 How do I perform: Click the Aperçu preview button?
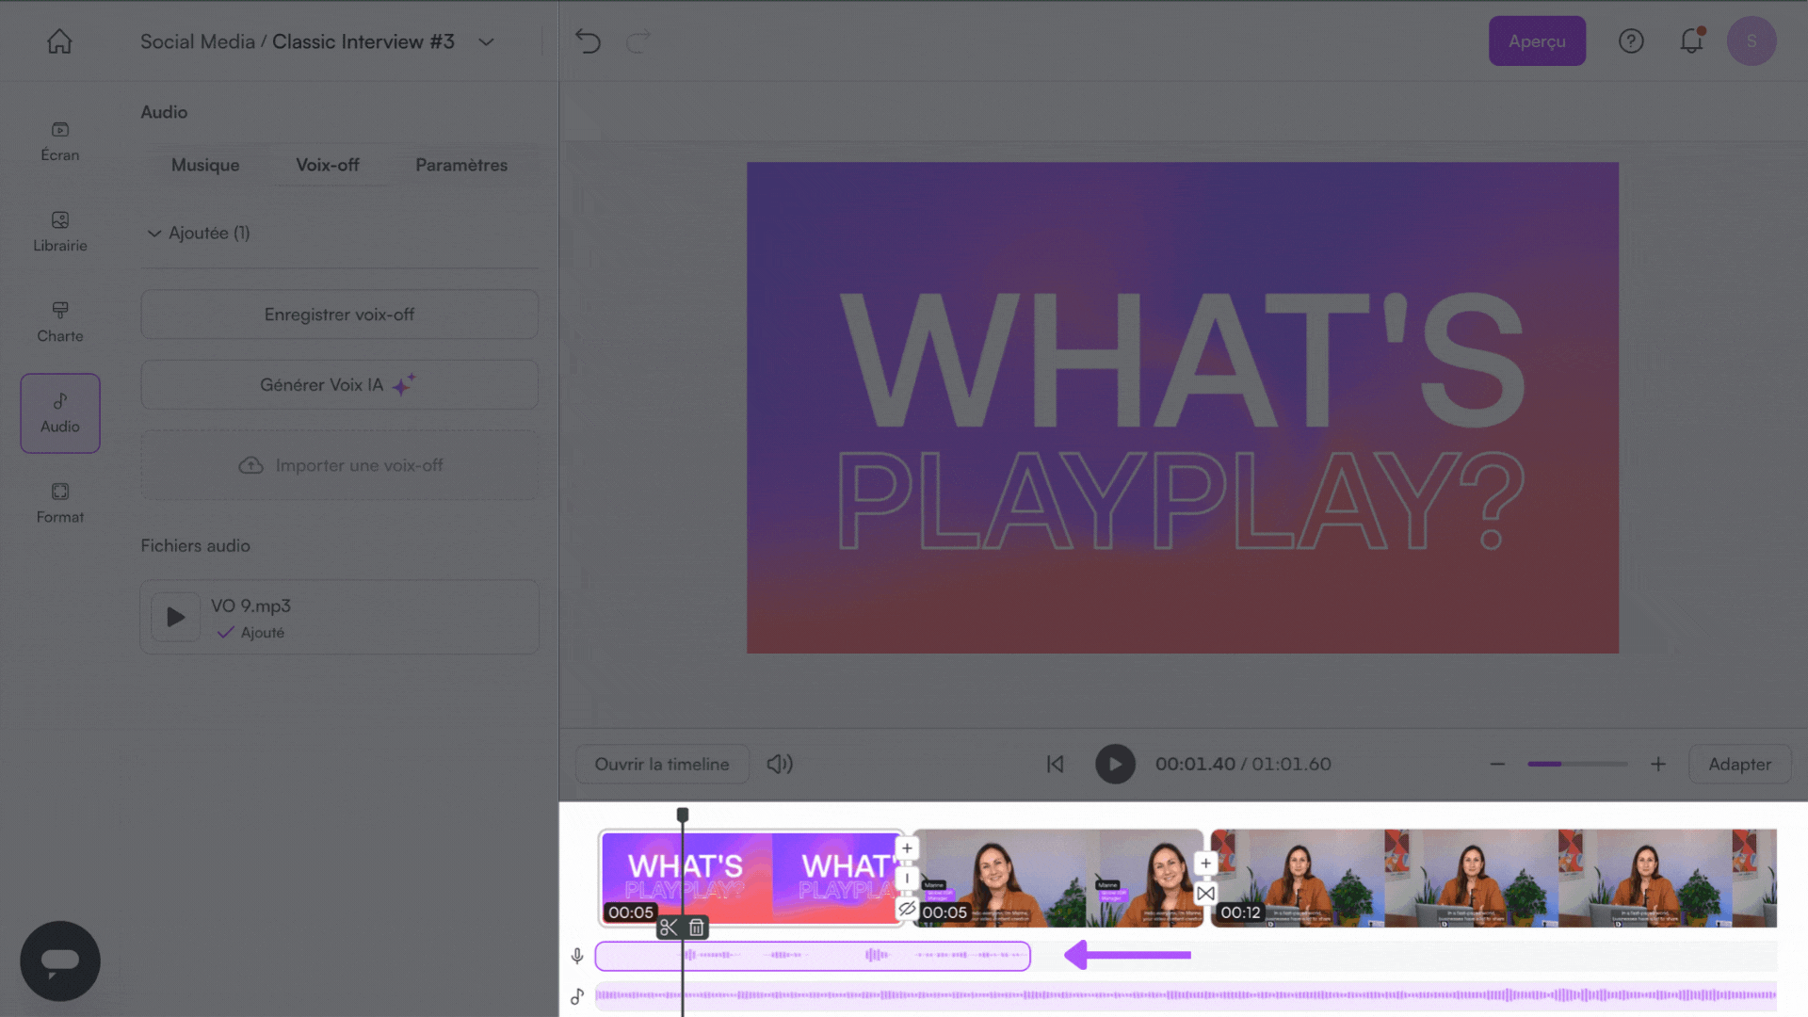pos(1537,41)
